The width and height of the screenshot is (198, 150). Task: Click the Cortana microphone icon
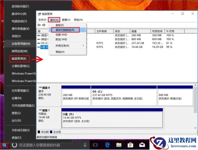pos(85,145)
